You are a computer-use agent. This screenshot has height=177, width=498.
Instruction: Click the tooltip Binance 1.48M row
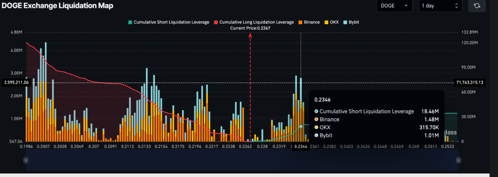click(377, 120)
